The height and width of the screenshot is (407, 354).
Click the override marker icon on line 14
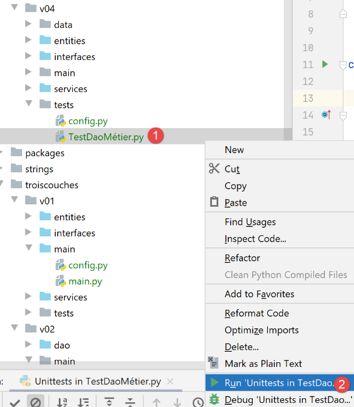pyautogui.click(x=326, y=115)
